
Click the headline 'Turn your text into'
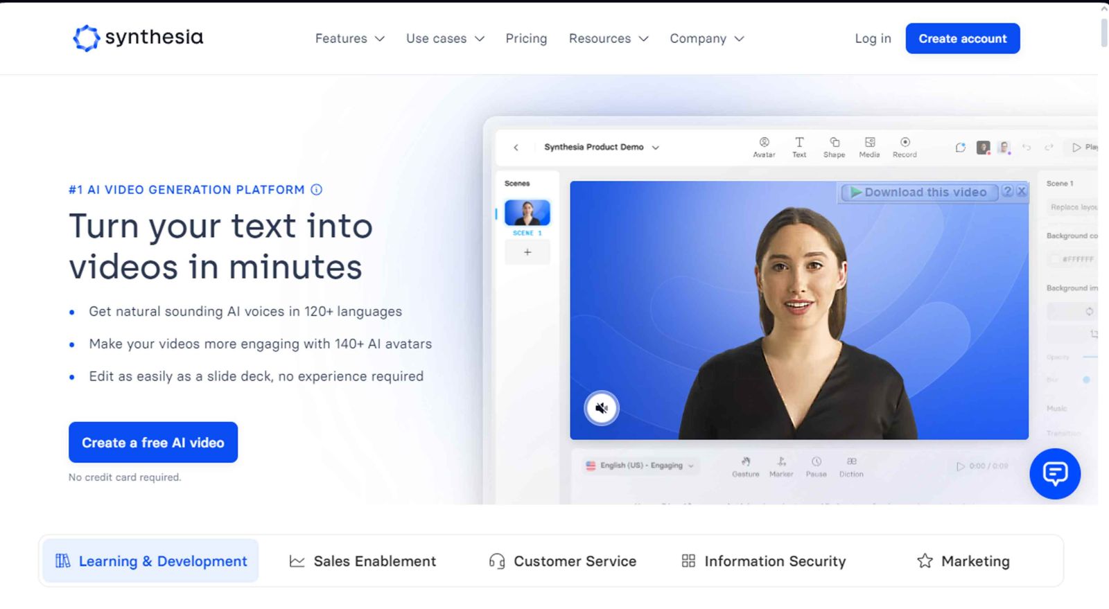click(220, 227)
